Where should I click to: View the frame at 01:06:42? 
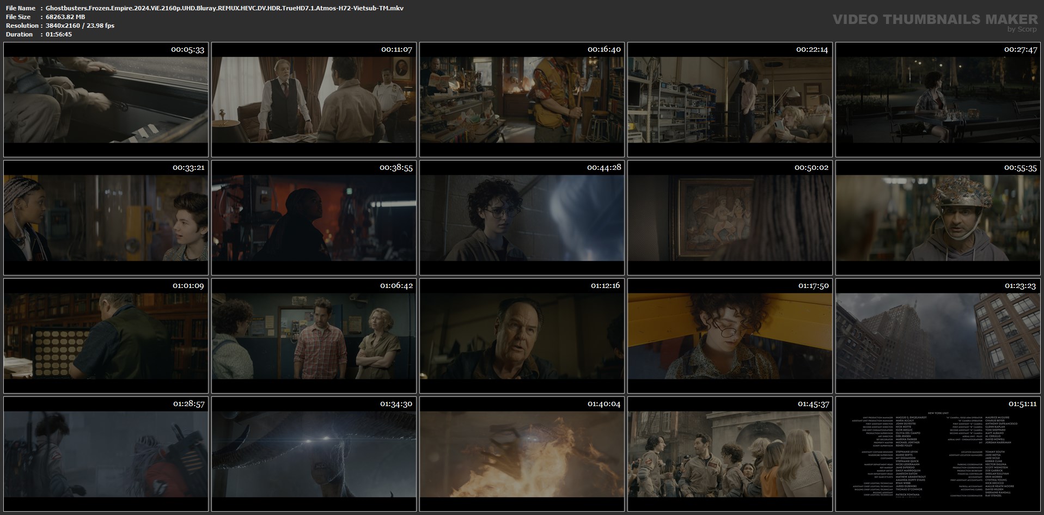(314, 336)
